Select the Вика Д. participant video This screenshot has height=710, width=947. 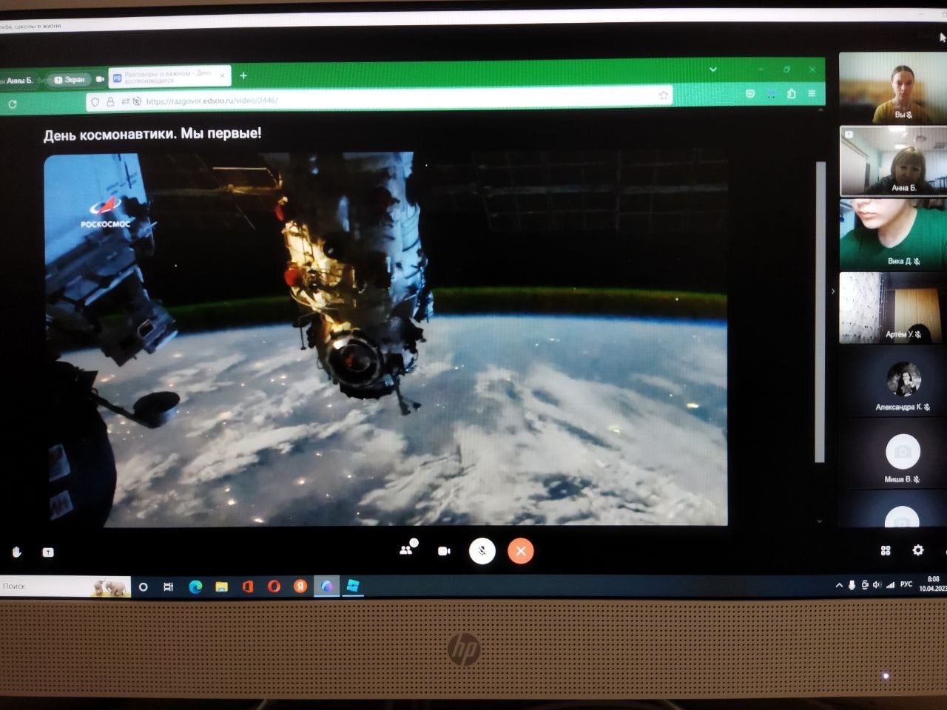click(x=894, y=234)
